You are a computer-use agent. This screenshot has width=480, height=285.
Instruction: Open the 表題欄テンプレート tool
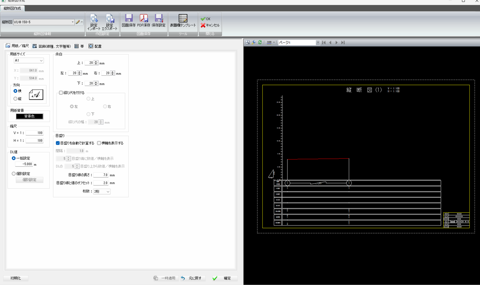[183, 19]
